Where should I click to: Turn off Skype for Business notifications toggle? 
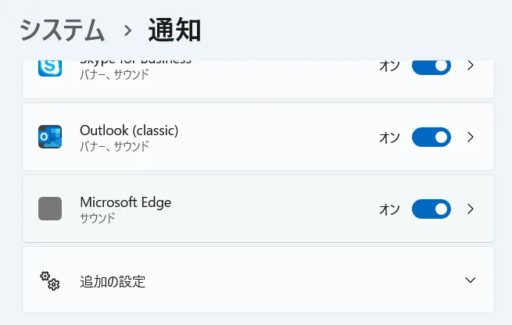(431, 66)
